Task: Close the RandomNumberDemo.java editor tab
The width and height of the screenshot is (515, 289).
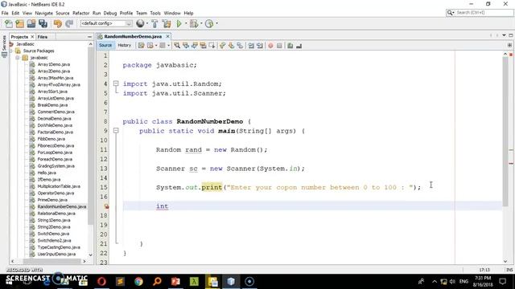Action: pyautogui.click(x=168, y=36)
